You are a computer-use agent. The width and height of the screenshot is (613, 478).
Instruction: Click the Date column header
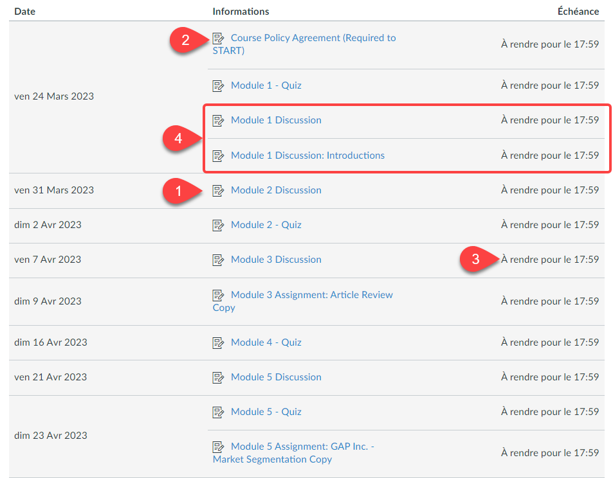pyautogui.click(x=24, y=12)
